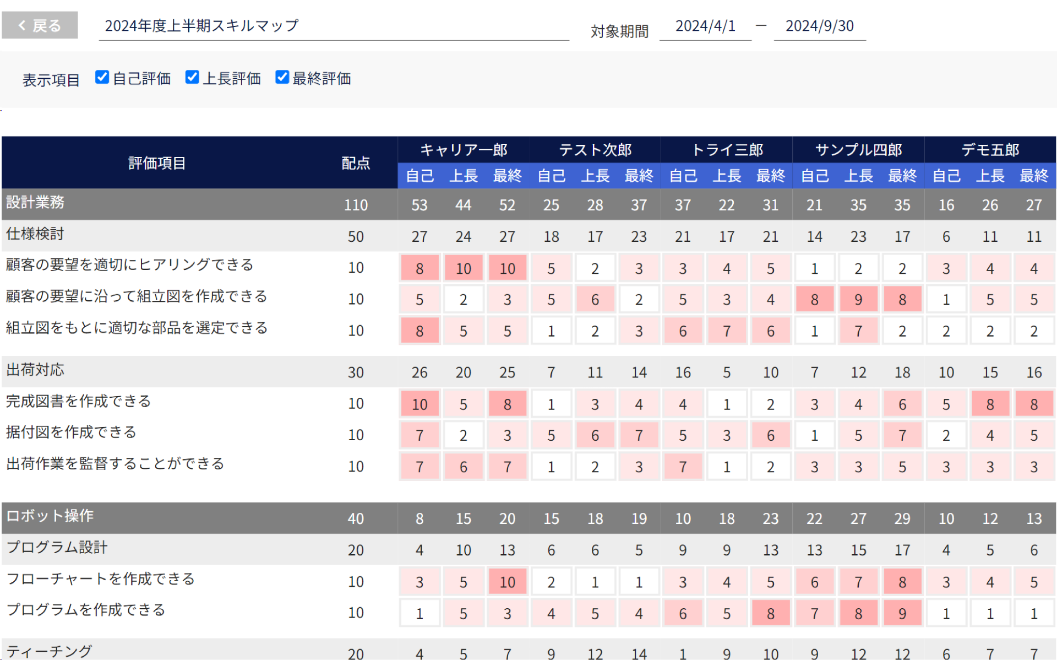This screenshot has height=660, width=1057.
Task: Toggle the 上長評価 checkbox
Action: point(192,77)
